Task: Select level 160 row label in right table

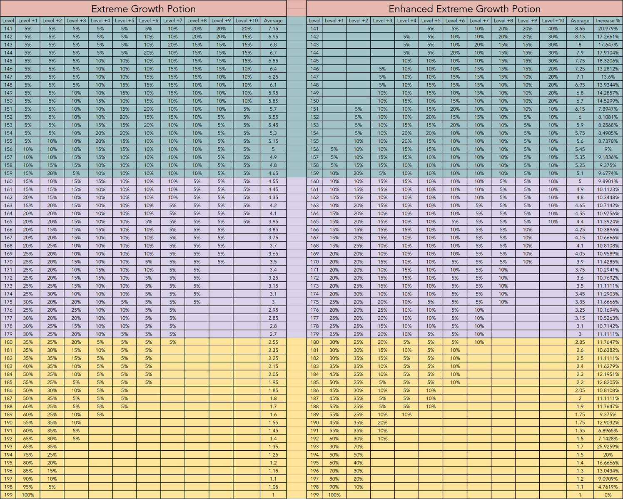Action: pos(314,181)
